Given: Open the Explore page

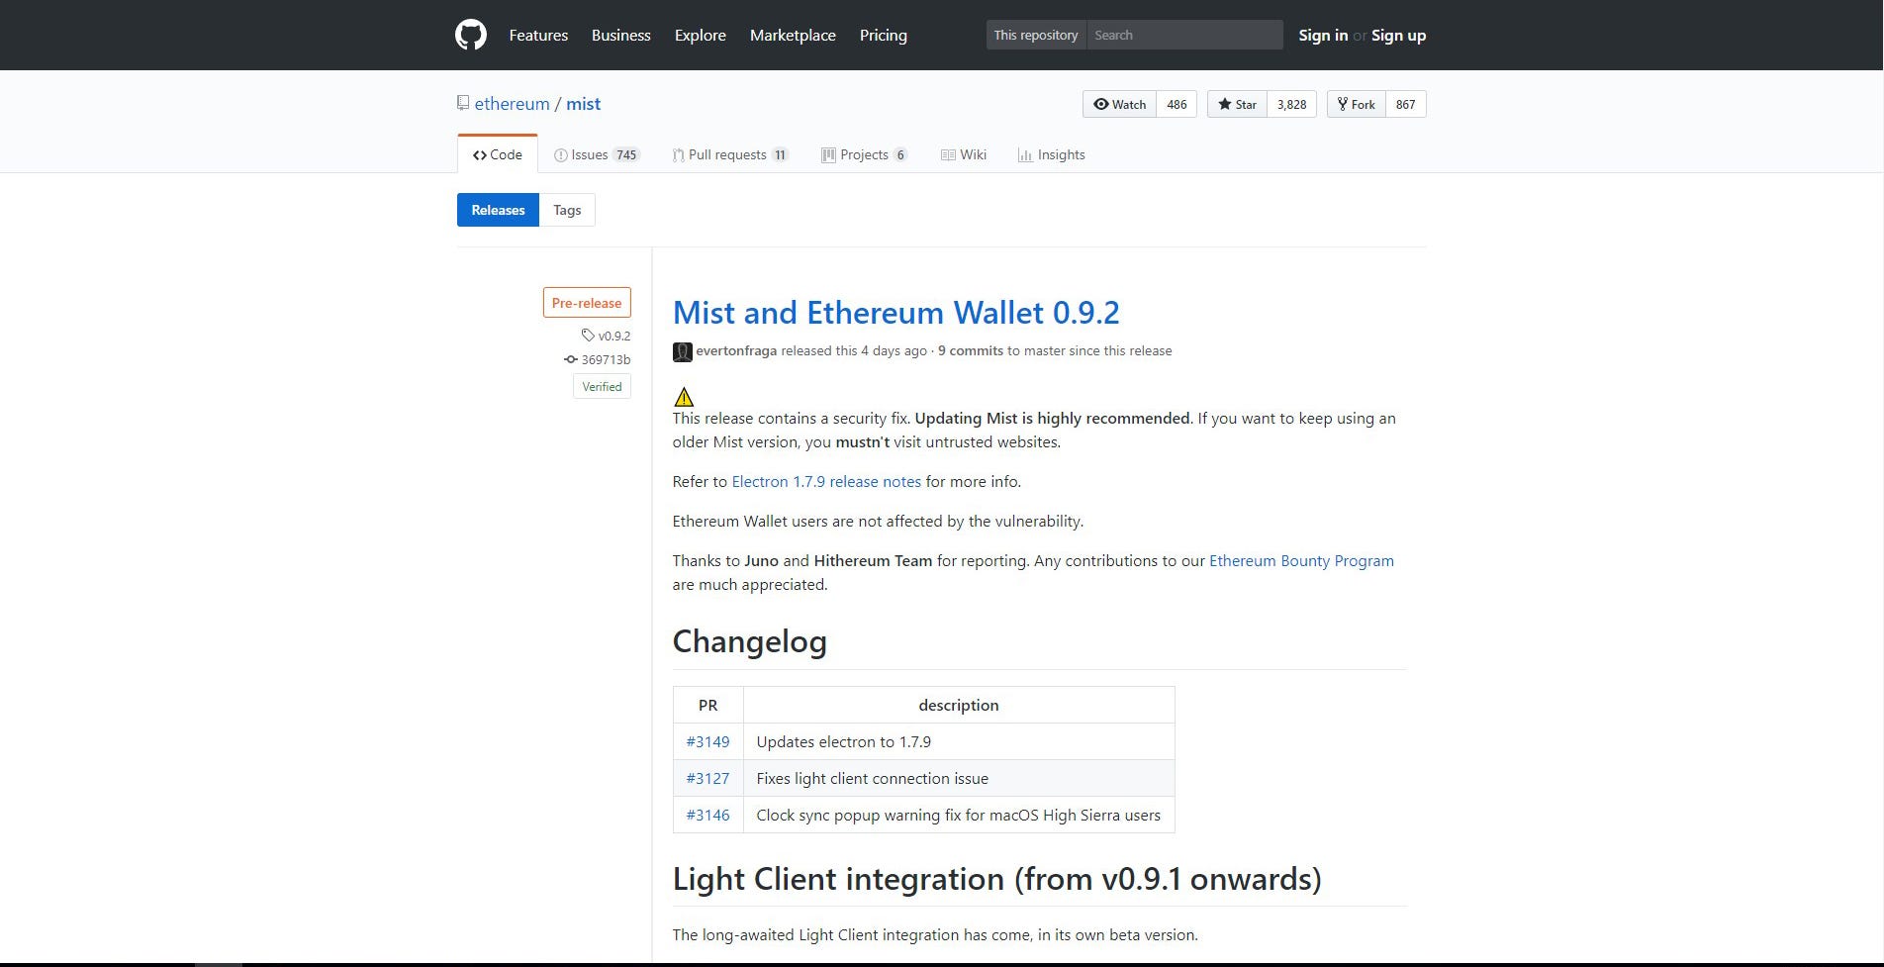Looking at the screenshot, I should coord(701,35).
